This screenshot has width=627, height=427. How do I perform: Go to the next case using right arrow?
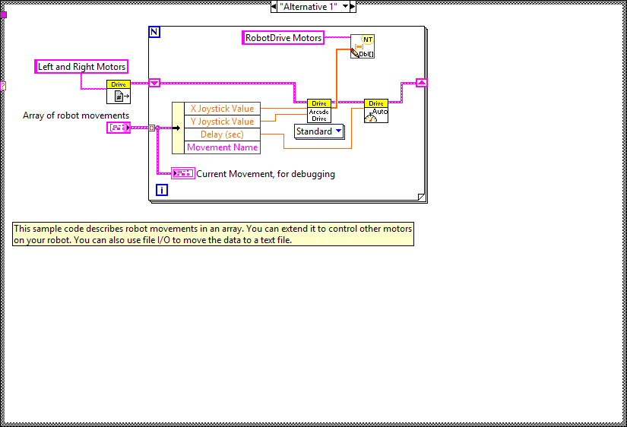[353, 6]
